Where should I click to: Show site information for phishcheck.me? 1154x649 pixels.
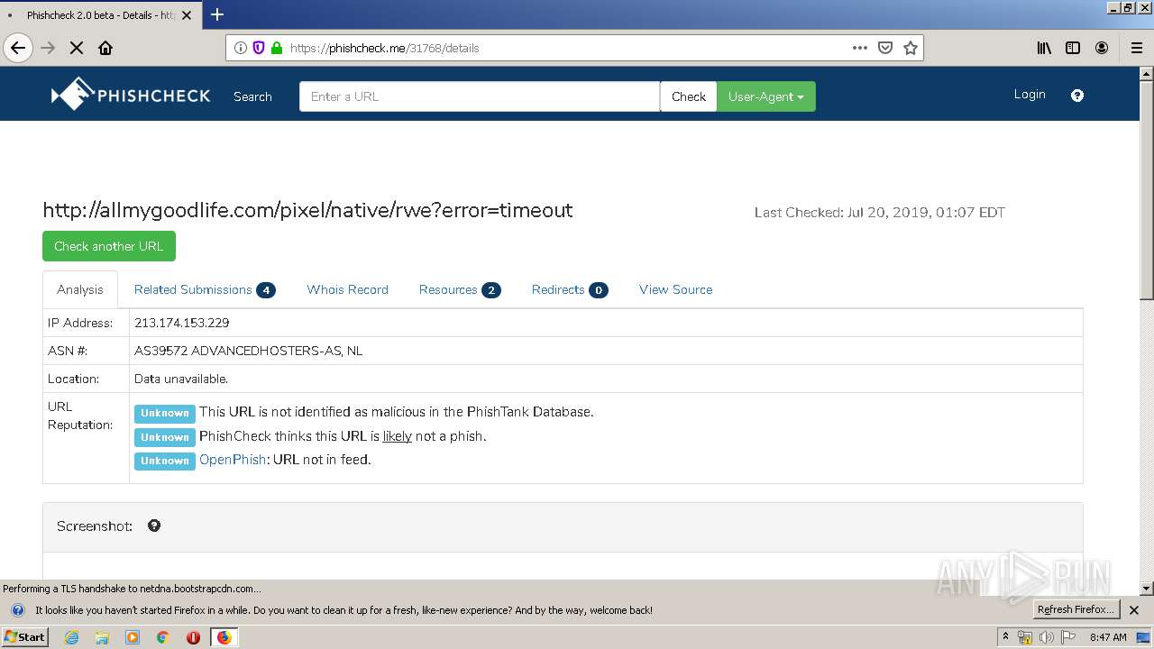(241, 48)
